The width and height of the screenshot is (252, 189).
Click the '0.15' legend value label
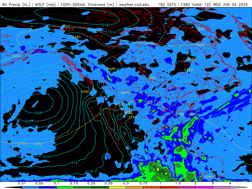coord(74,183)
